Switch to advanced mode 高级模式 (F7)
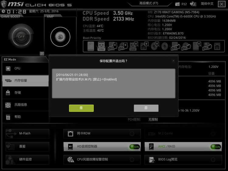Viewport: 228px width, 171px height. point(149,3)
